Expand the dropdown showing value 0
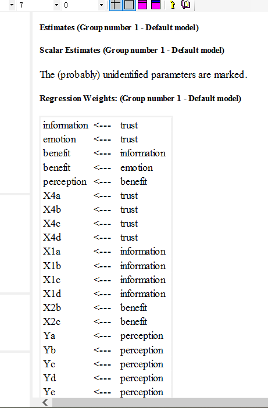 [101, 5]
